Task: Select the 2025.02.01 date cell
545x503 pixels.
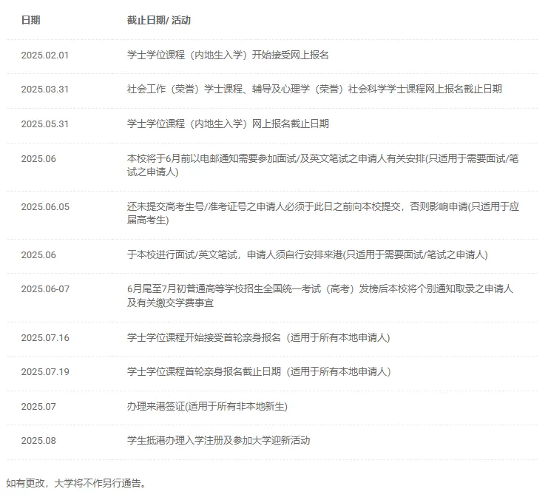Action: coord(44,55)
